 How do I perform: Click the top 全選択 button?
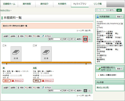tap(6, 36)
